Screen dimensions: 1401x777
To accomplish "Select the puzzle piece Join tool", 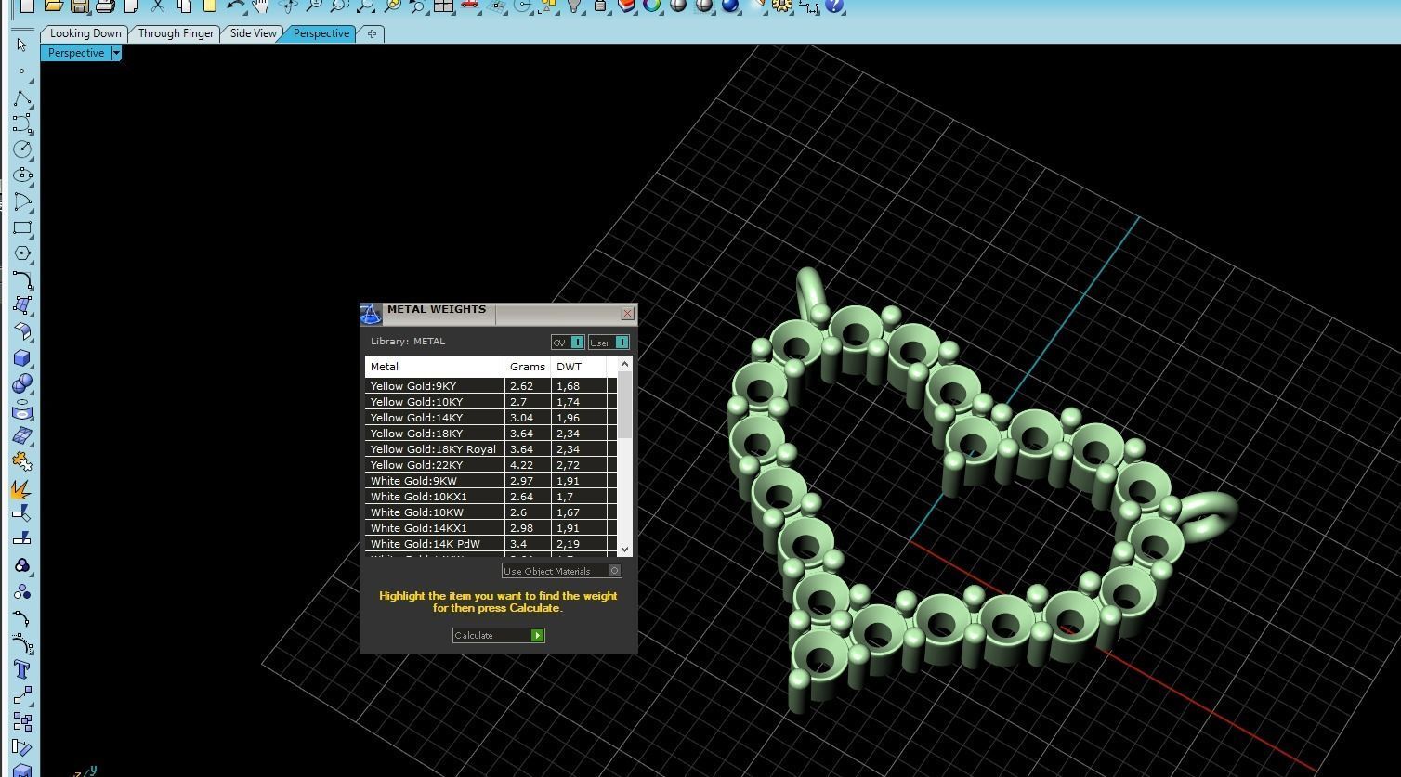I will tap(22, 461).
